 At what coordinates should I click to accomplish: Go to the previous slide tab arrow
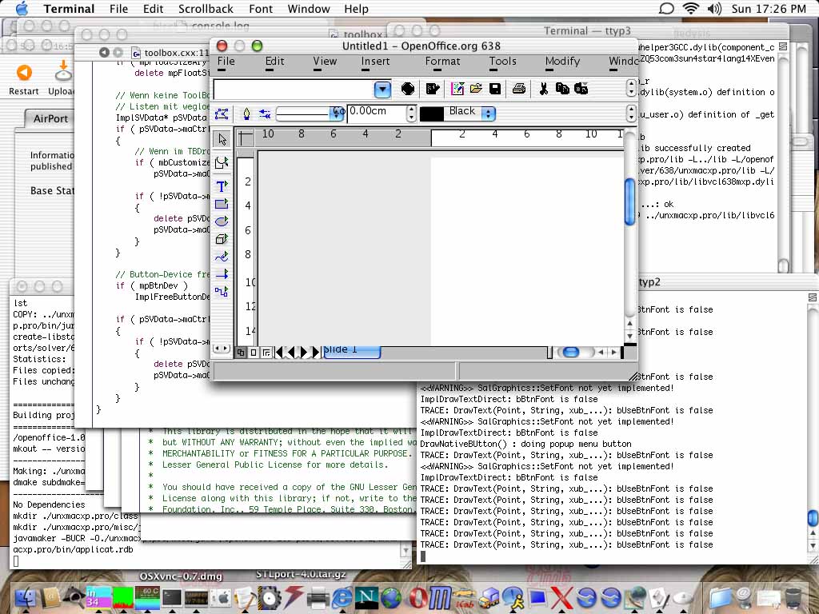point(291,353)
